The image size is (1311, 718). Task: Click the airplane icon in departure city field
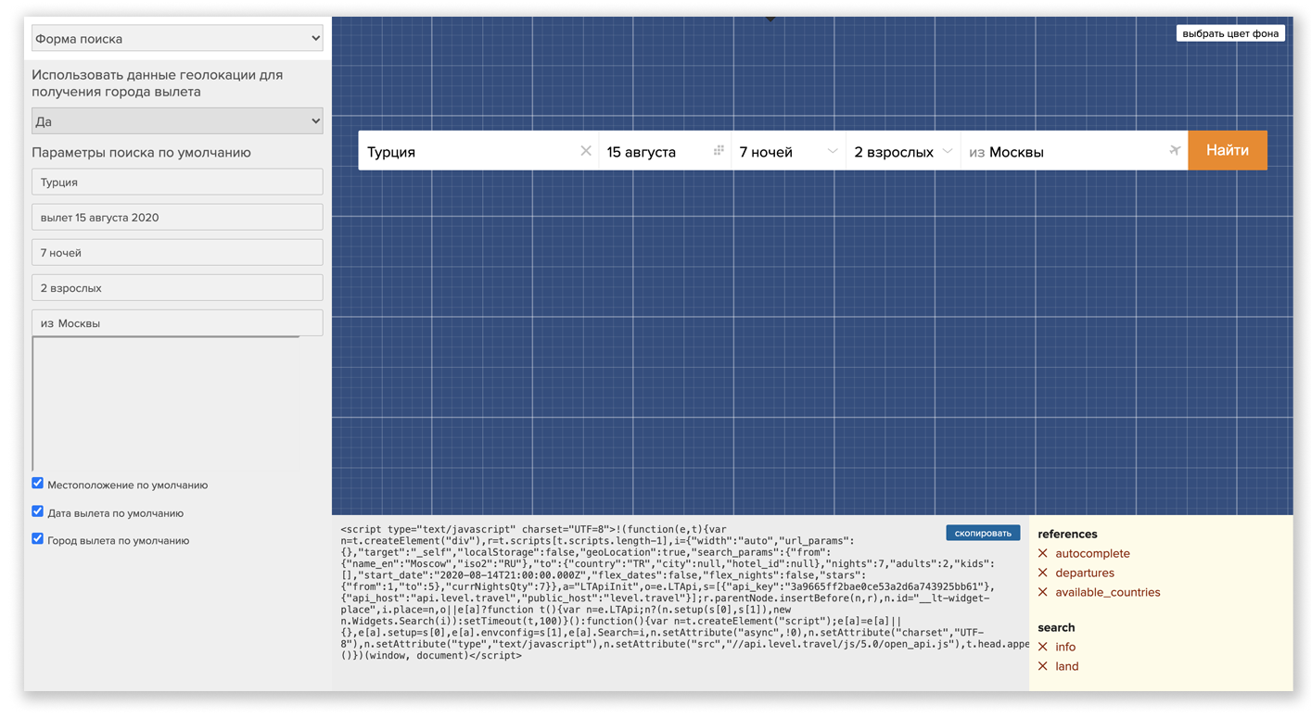point(1175,151)
